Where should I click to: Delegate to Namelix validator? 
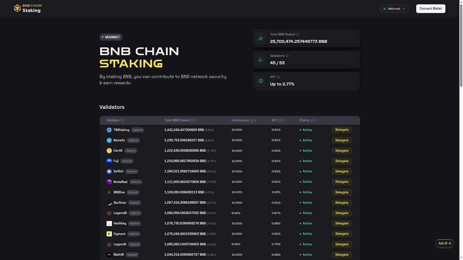pos(342,140)
